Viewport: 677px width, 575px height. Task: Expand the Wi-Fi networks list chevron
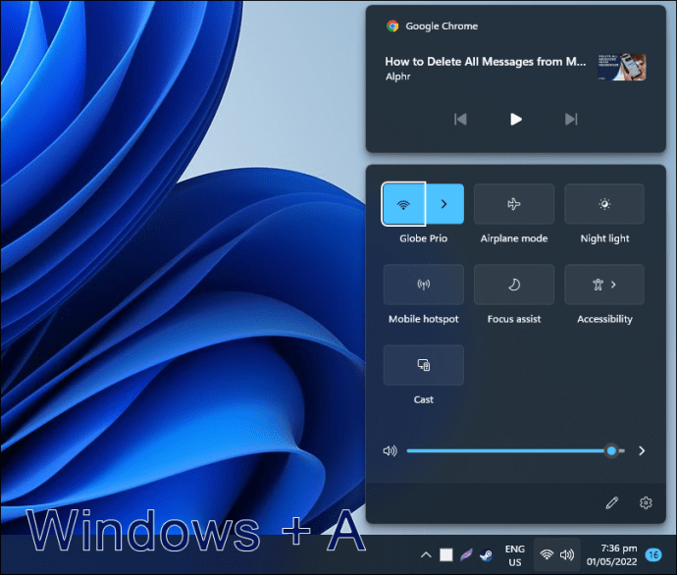pos(444,204)
